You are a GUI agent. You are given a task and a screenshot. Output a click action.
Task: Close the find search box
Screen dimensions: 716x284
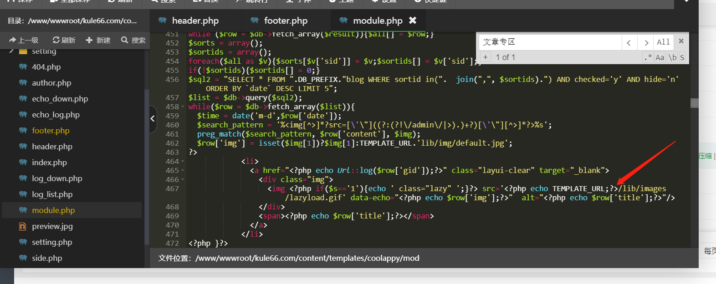681,41
